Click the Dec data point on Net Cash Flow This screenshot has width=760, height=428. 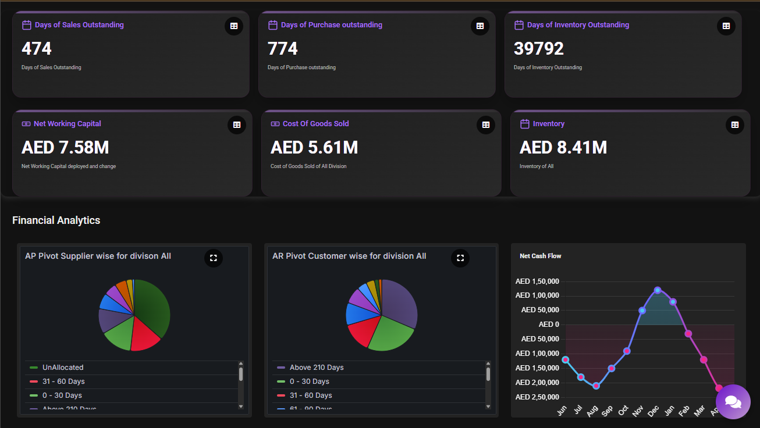click(x=658, y=290)
